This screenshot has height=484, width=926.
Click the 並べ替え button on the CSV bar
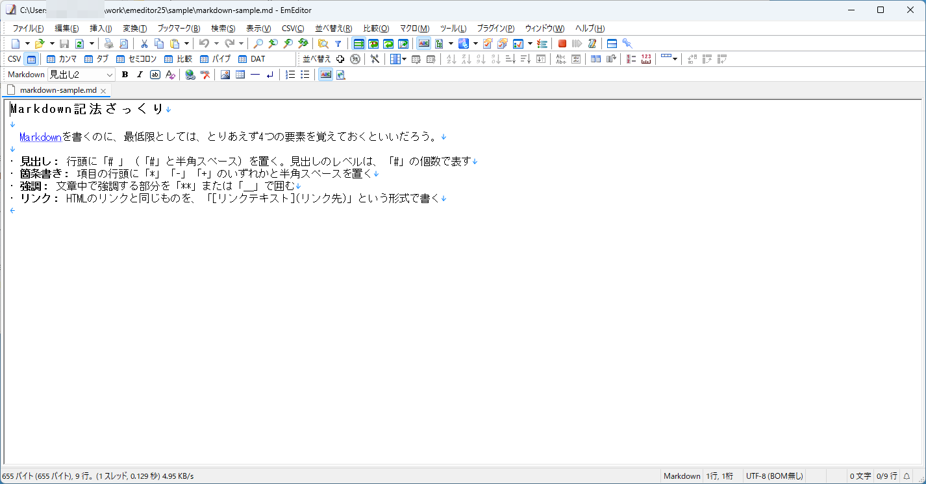[x=316, y=59]
